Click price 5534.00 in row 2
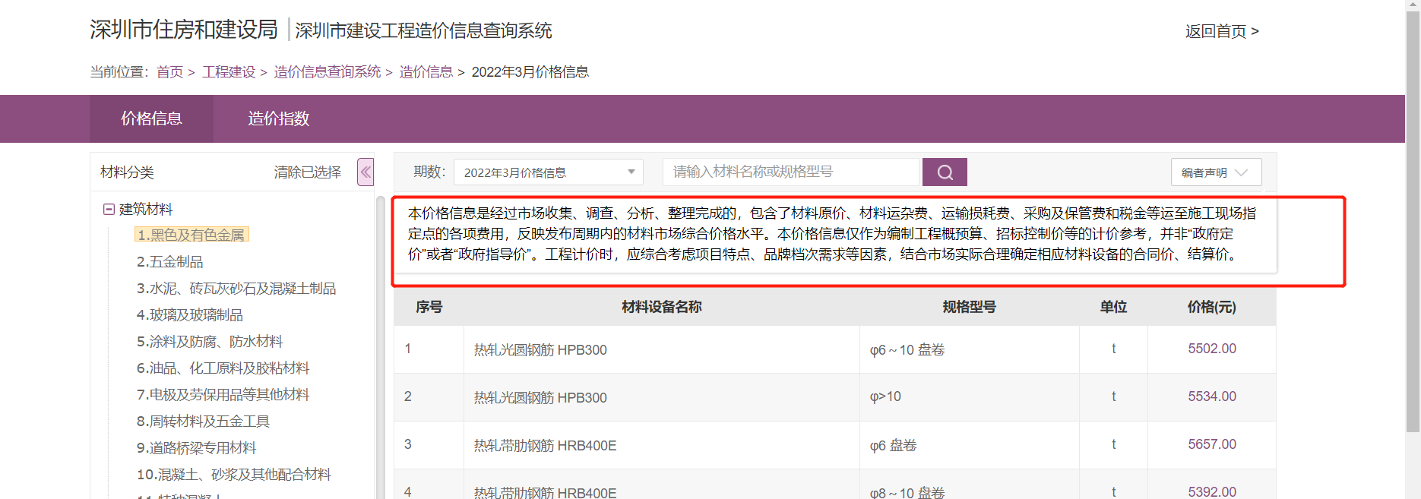The width and height of the screenshot is (1421, 499). tap(1212, 396)
